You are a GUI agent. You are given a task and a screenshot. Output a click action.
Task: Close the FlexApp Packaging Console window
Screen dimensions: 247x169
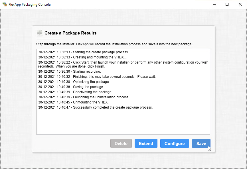tap(240, 4)
